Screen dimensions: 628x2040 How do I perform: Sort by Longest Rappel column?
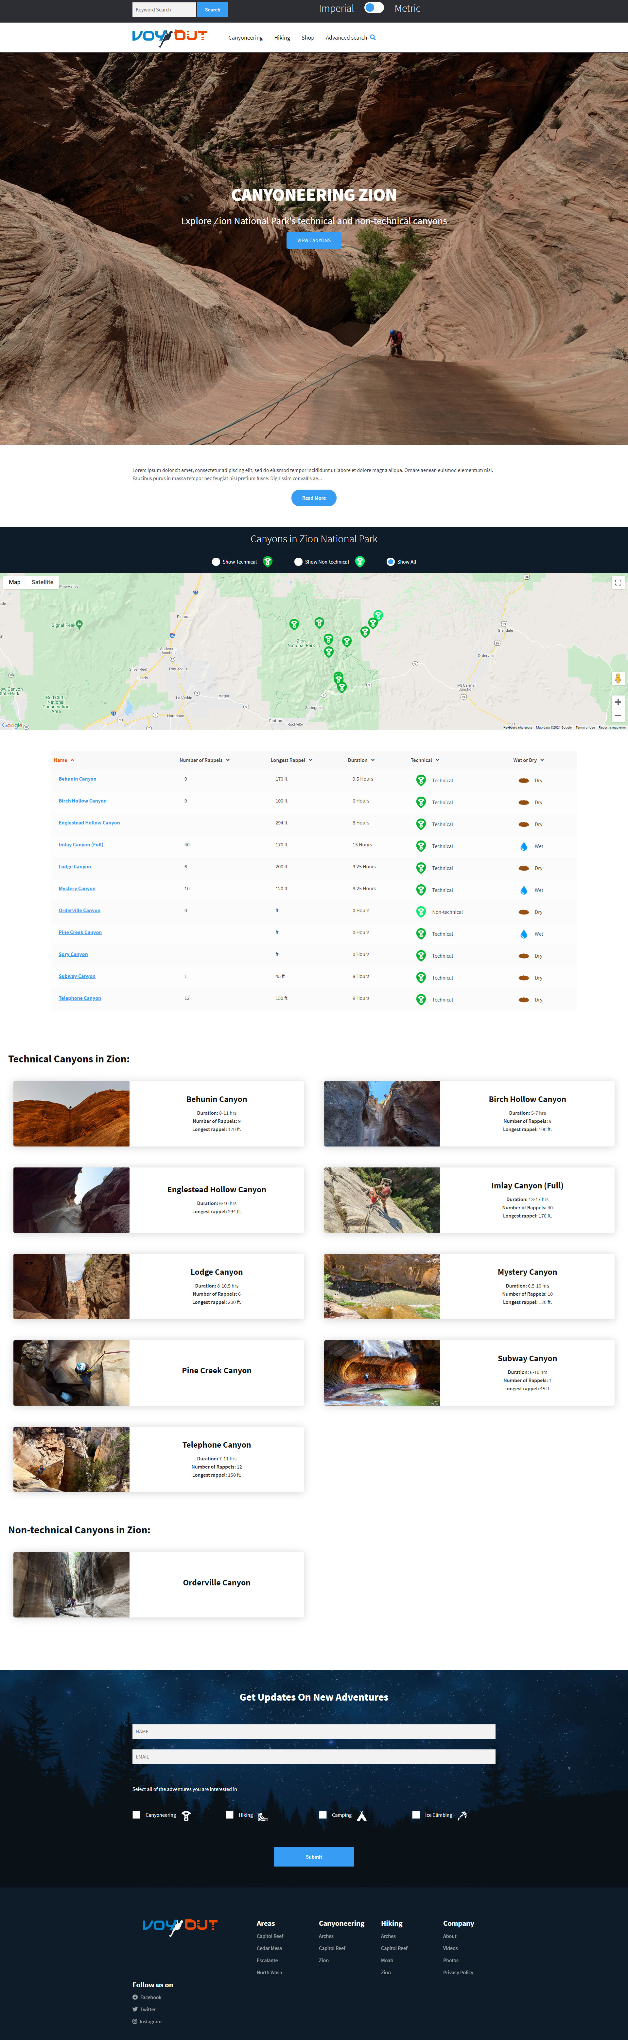(291, 760)
